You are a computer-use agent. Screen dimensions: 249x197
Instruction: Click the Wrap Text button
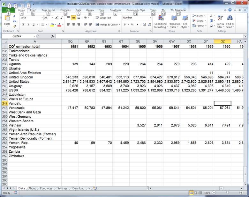pyautogui.click(x=103, y=18)
